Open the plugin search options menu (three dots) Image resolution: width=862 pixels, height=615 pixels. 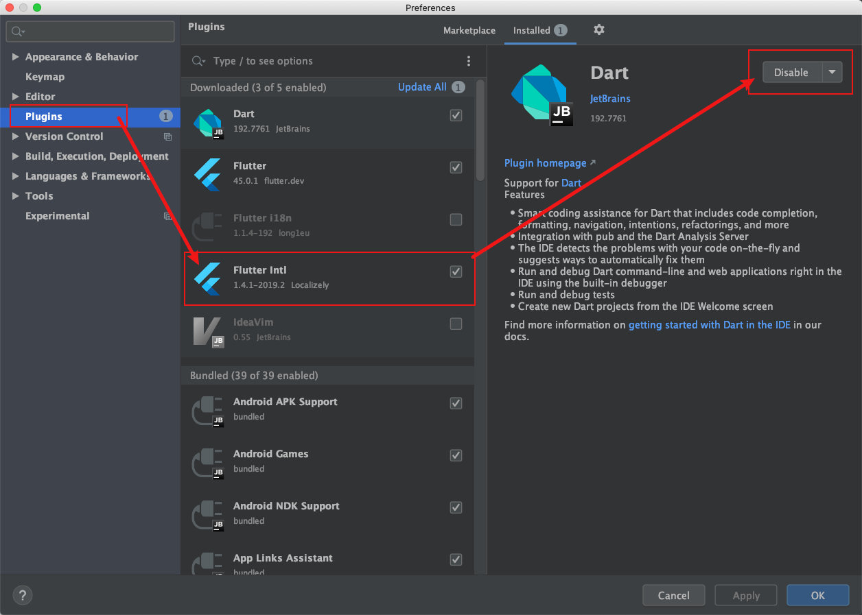click(469, 61)
